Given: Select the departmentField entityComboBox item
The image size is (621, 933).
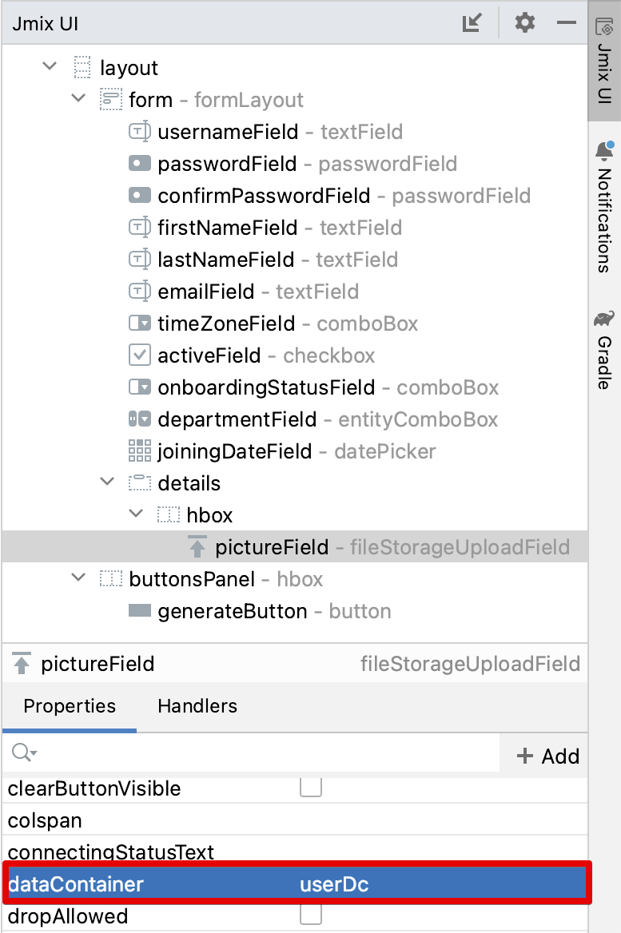Looking at the screenshot, I should coord(237,419).
